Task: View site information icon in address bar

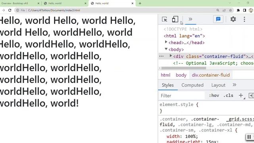Action: click(17, 10)
